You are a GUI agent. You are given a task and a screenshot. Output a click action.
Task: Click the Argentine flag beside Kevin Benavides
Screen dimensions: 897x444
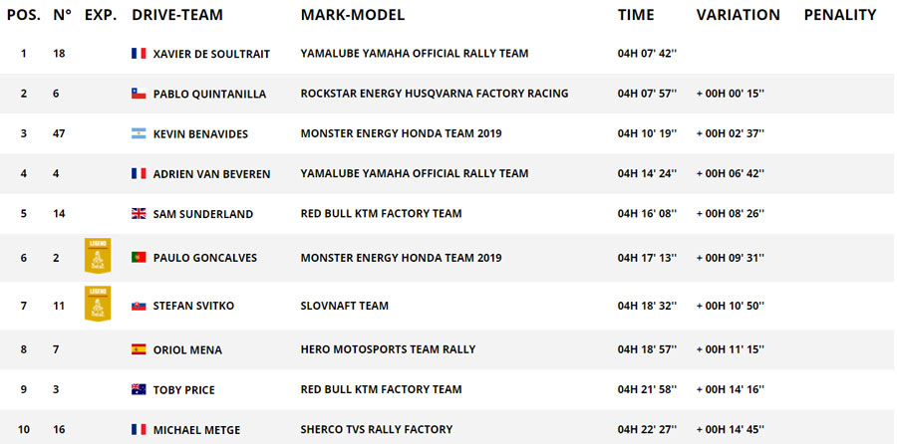coord(139,133)
